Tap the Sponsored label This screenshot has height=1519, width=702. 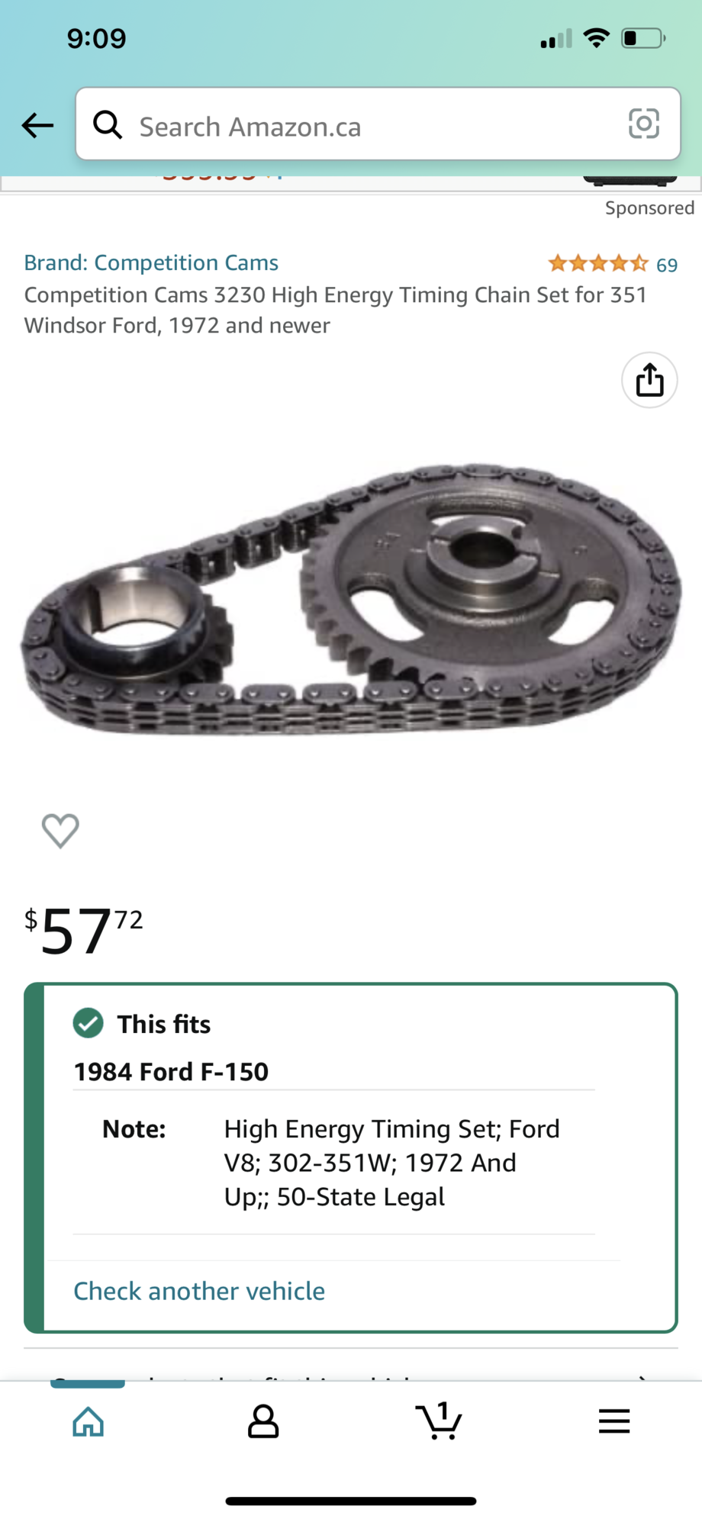(649, 208)
